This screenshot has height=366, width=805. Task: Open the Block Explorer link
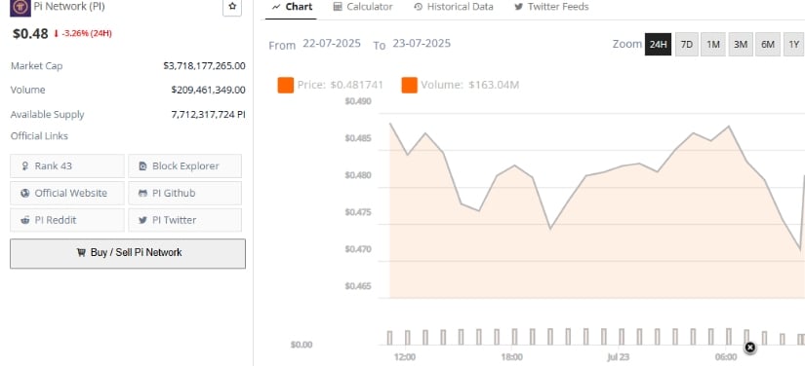point(184,166)
